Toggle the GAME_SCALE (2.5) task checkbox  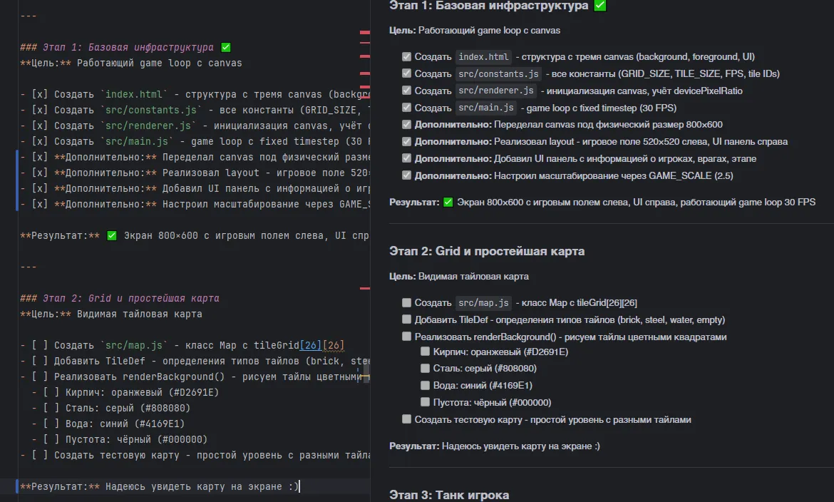(406, 175)
